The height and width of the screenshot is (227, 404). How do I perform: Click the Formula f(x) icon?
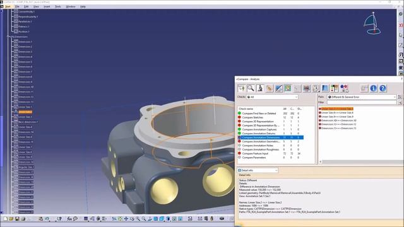[69, 219]
